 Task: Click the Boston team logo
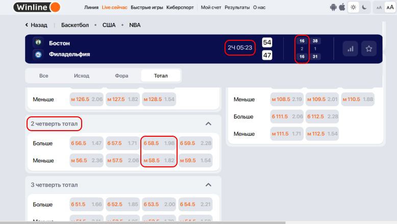pyautogui.click(x=37, y=43)
